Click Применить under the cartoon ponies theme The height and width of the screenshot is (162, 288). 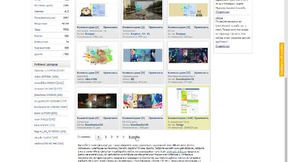tap(156, 118)
